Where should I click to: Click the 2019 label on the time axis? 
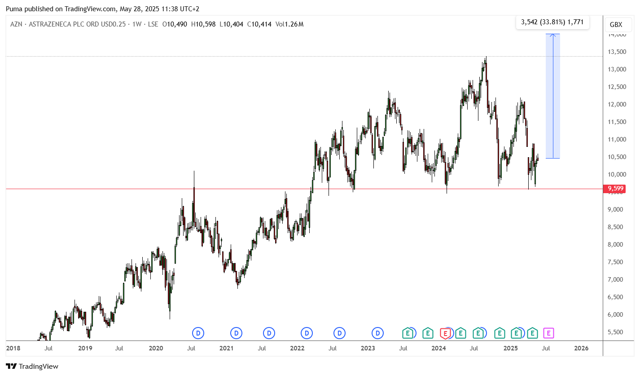click(85, 348)
